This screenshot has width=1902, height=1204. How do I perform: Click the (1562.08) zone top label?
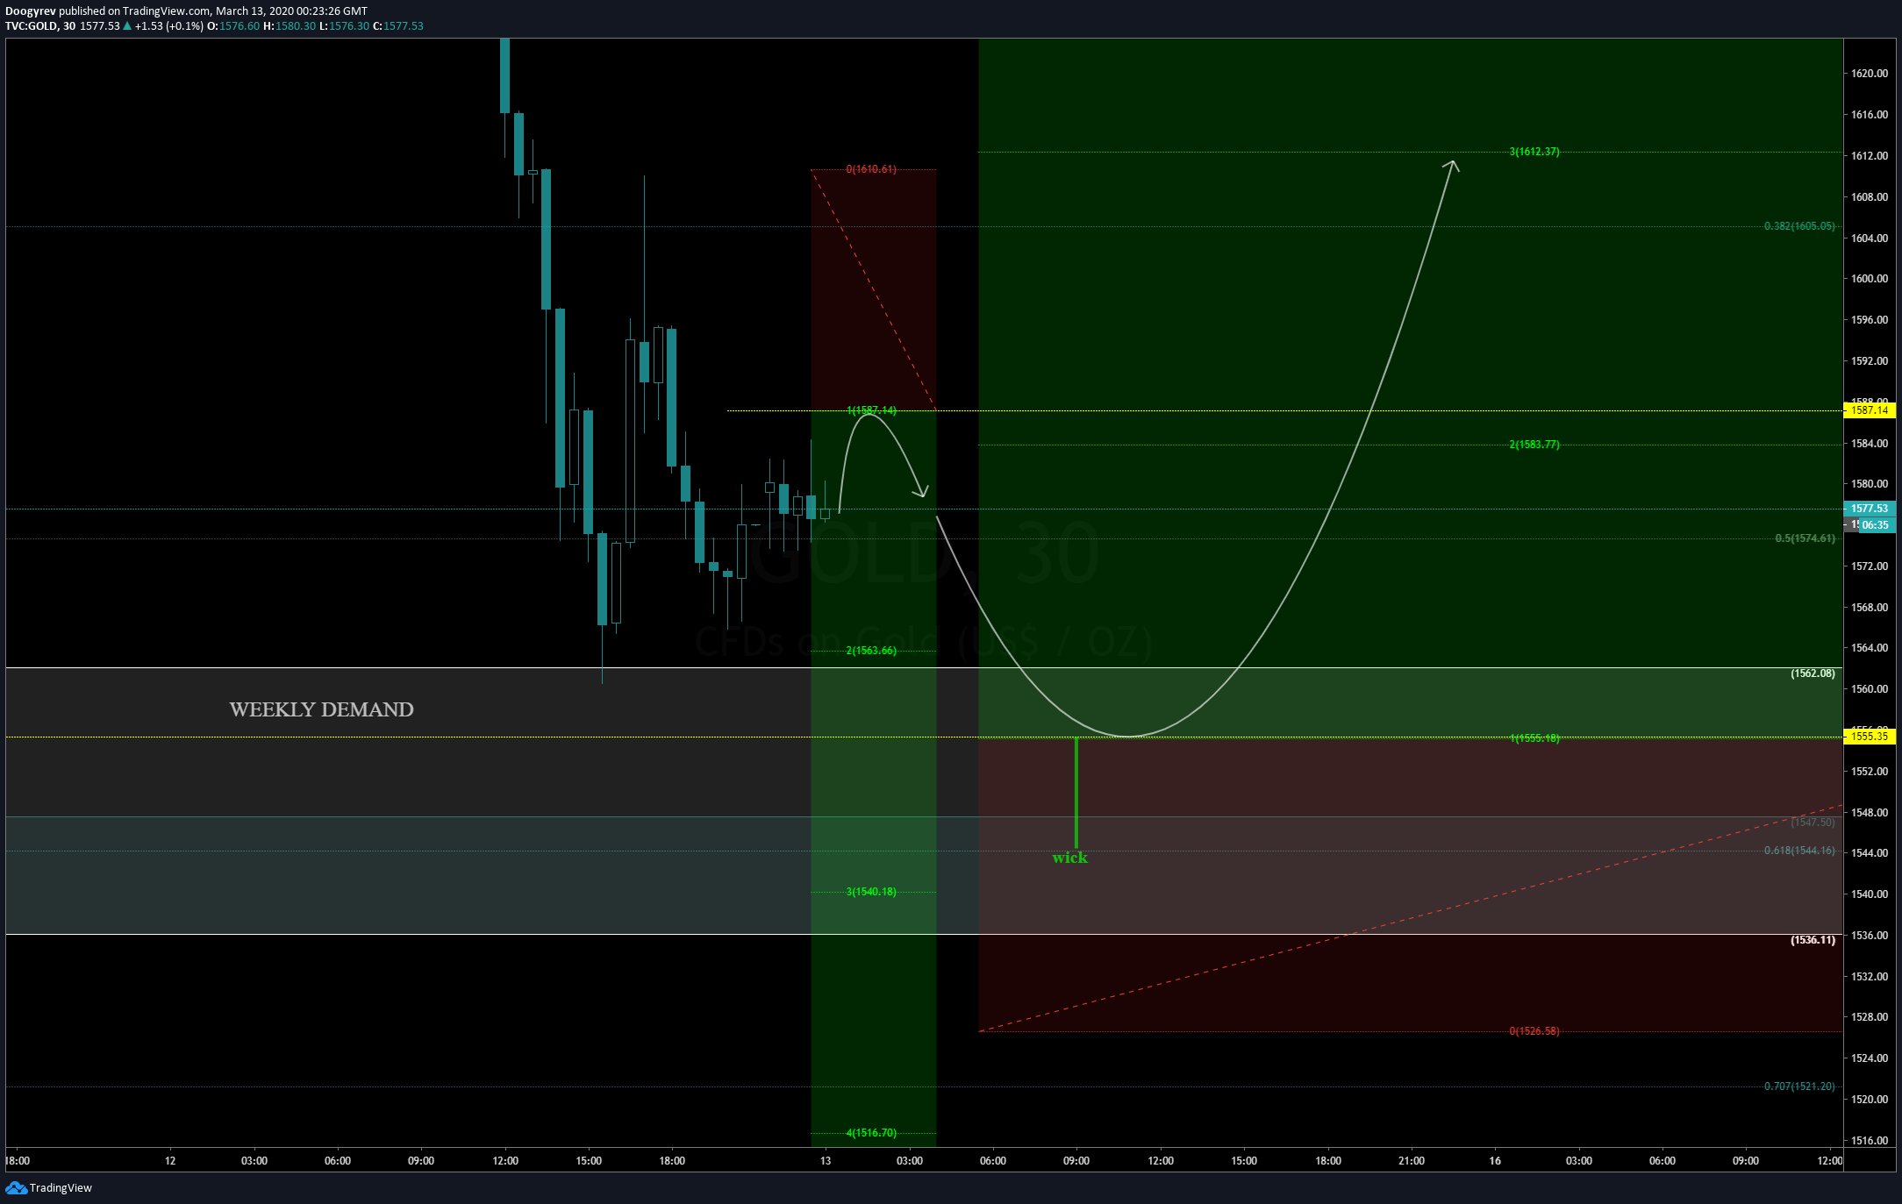(1813, 673)
